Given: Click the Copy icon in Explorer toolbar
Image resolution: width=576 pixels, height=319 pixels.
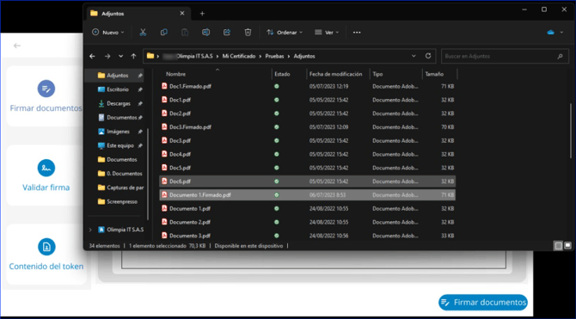Looking at the screenshot, I should tap(164, 33).
